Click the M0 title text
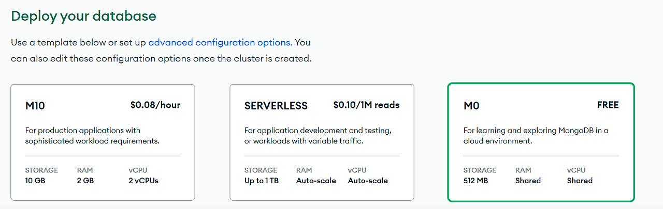 coord(471,106)
